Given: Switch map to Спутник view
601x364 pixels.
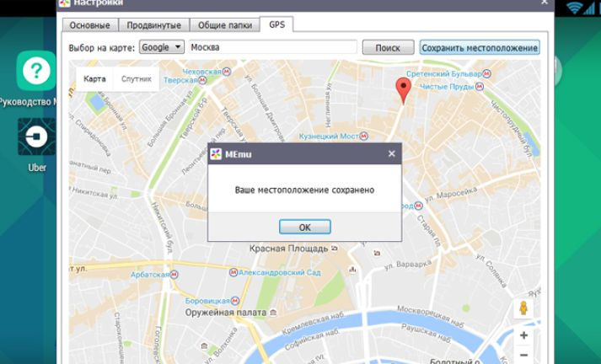Looking at the screenshot, I should (137, 79).
